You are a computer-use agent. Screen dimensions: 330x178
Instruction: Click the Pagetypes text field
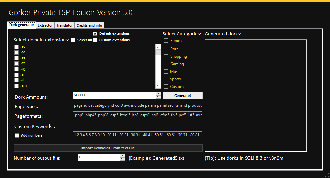coord(138,105)
